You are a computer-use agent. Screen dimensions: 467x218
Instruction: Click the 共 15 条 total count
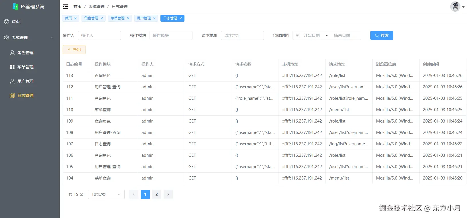pyautogui.click(x=76, y=194)
